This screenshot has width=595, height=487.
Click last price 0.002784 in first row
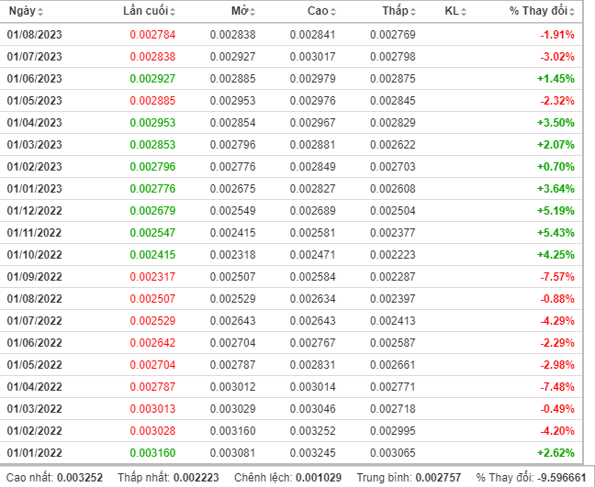click(x=152, y=34)
